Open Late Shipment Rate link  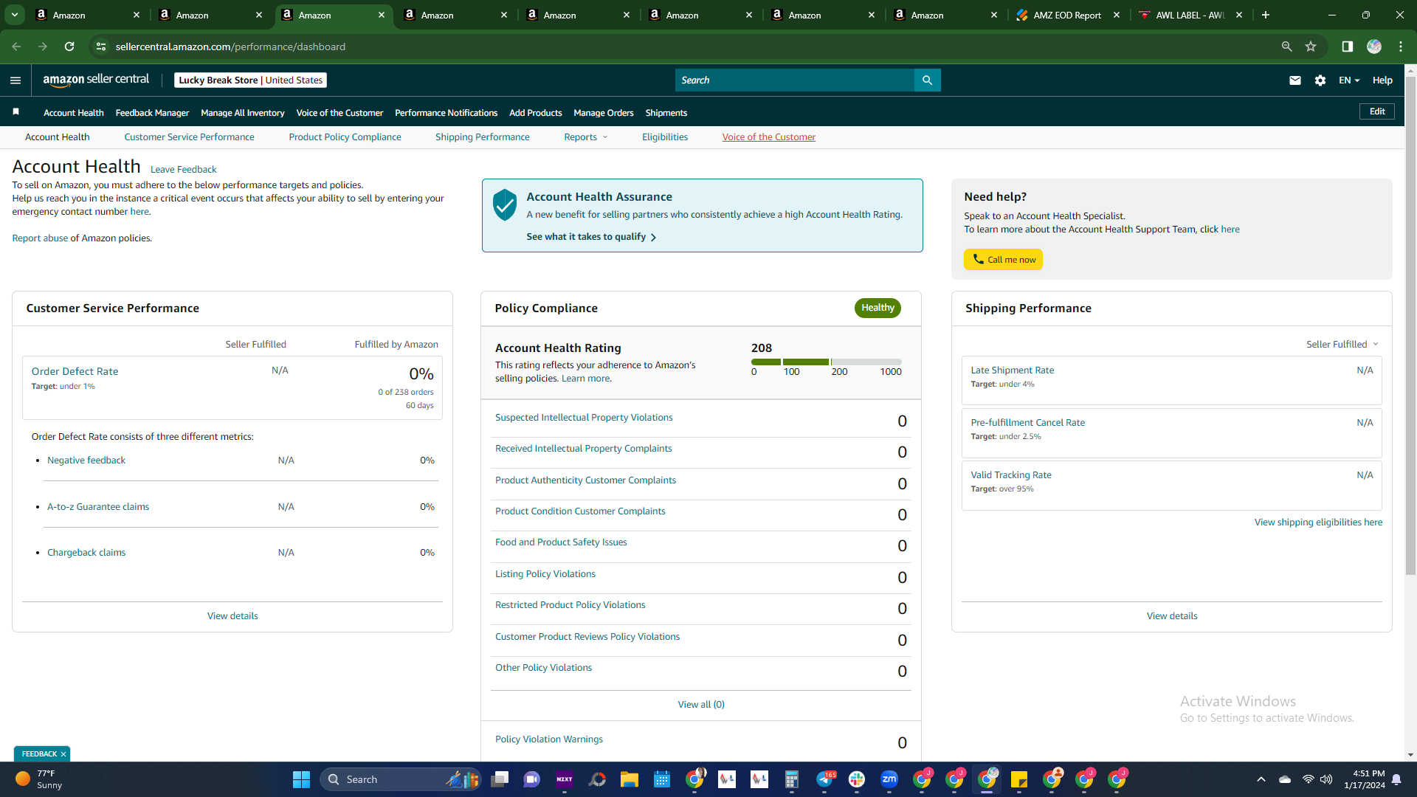pos(1012,370)
